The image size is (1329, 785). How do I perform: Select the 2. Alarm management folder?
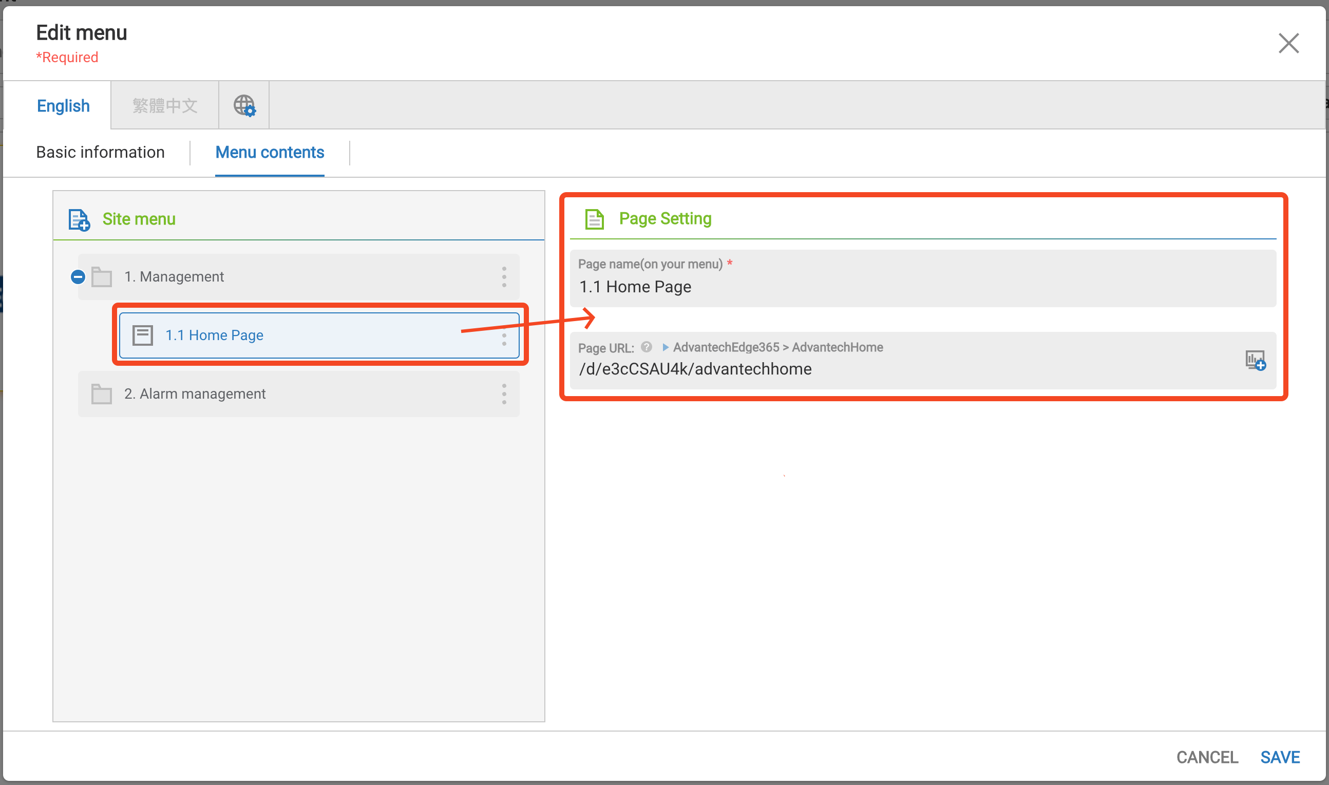pos(195,394)
